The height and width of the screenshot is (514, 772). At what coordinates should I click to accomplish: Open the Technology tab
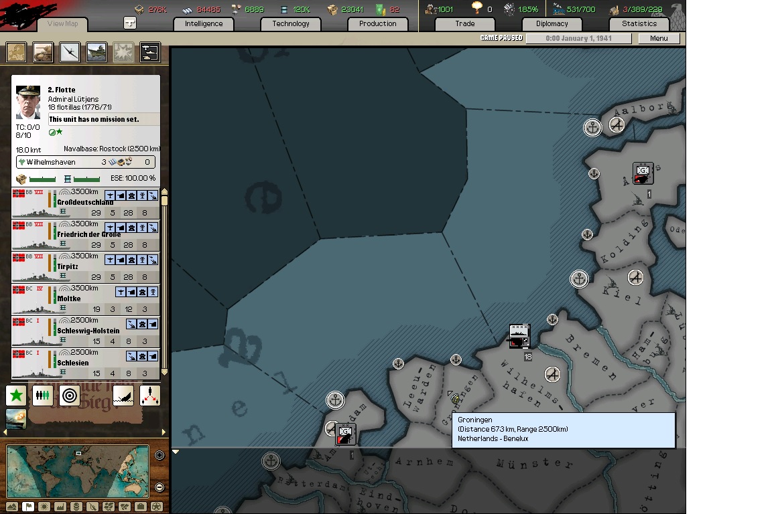[x=291, y=23]
